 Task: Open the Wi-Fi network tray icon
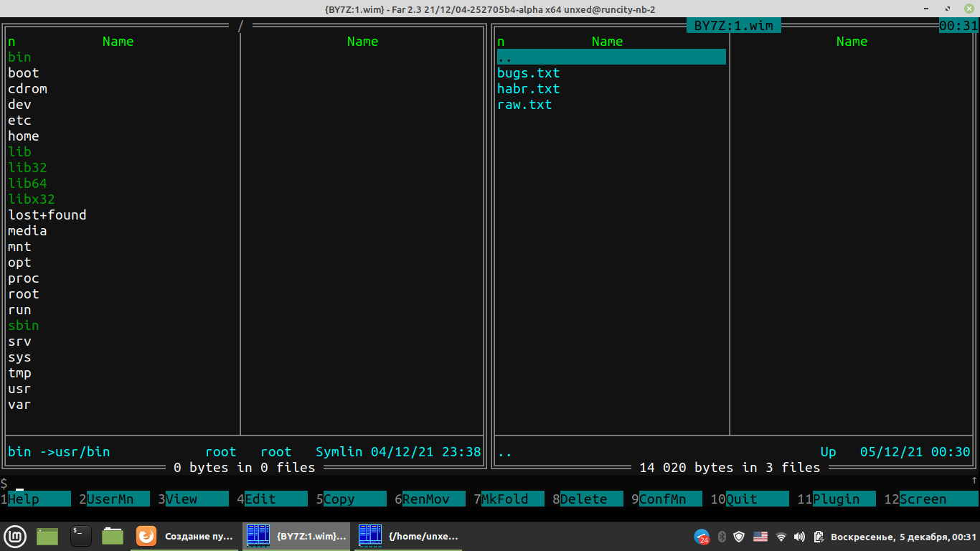(x=781, y=537)
